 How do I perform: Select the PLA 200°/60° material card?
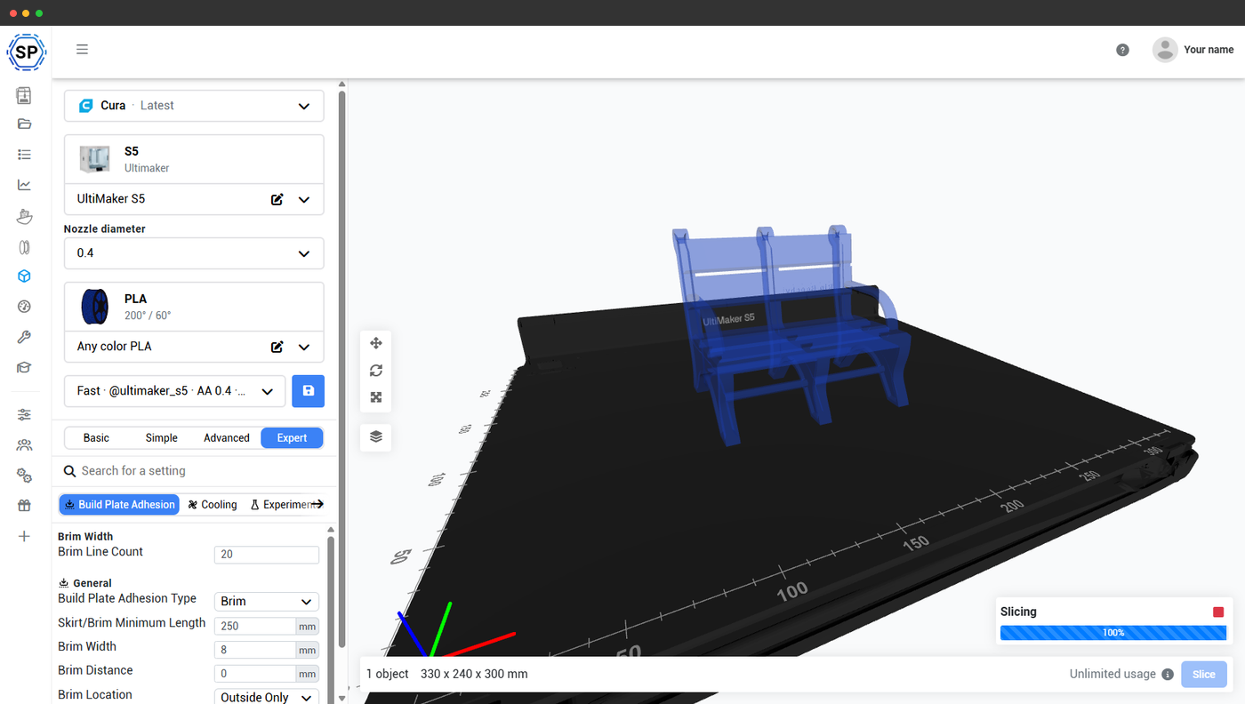coord(194,307)
